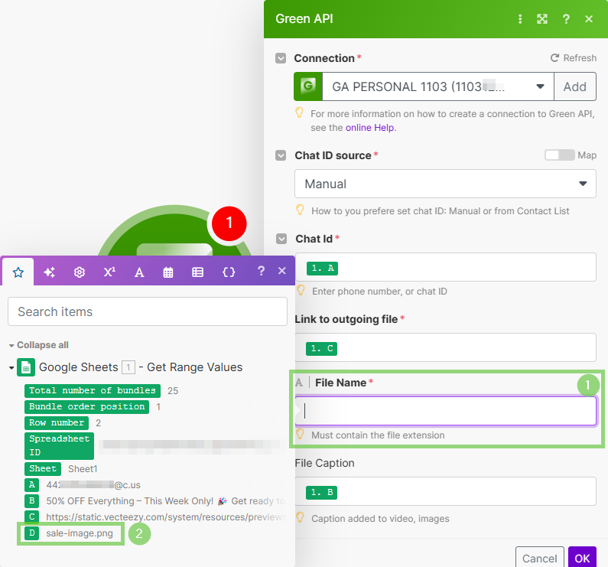Toggle the Connection section checkbox

[281, 58]
